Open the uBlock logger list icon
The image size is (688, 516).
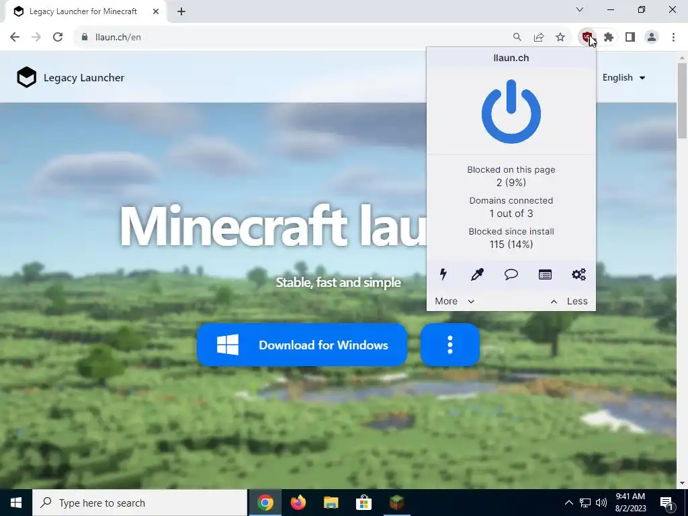[545, 275]
